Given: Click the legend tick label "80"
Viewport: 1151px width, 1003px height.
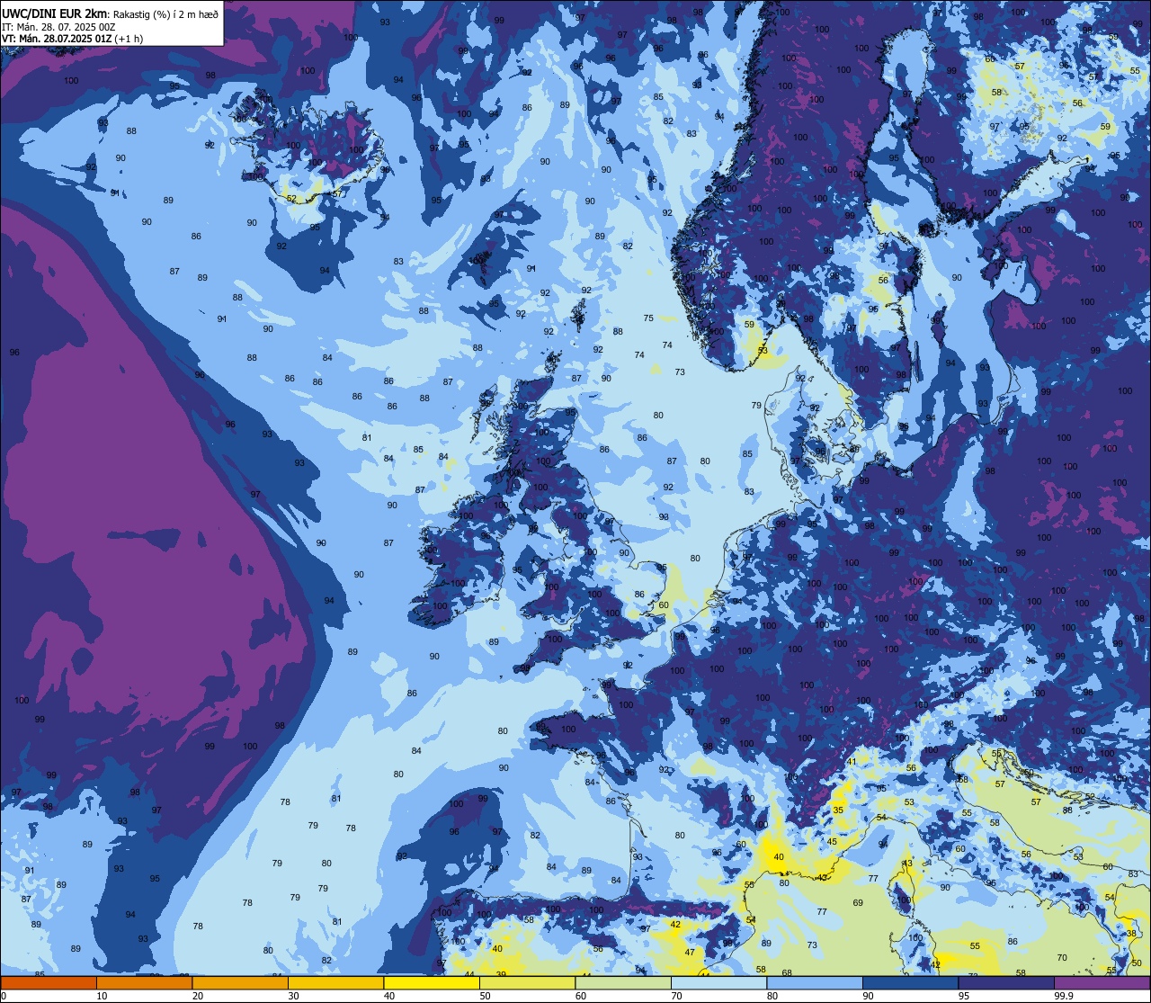Looking at the screenshot, I should 772,996.
